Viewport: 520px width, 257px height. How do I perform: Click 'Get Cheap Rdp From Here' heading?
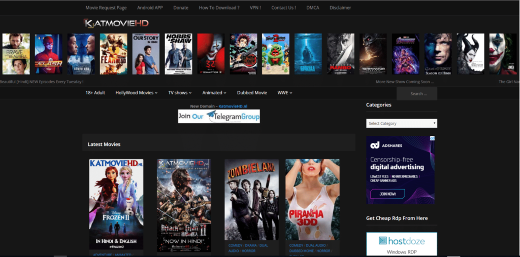click(397, 218)
